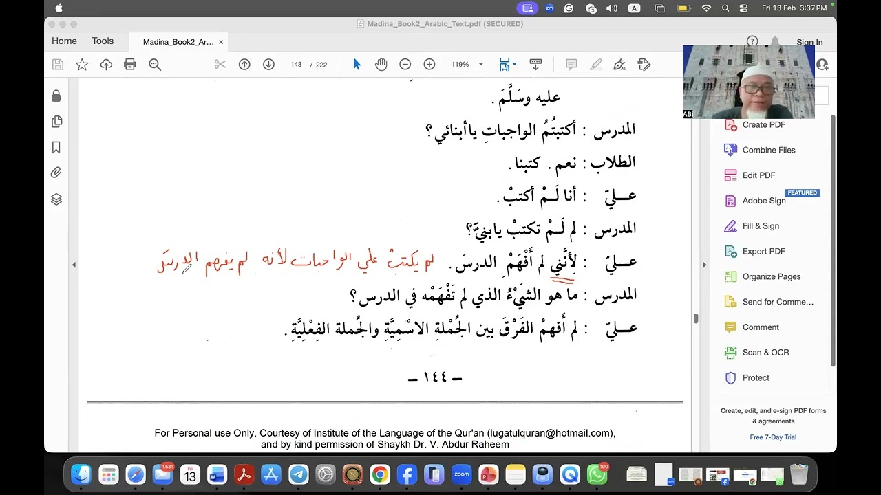Add a sticky note comment

[571, 64]
